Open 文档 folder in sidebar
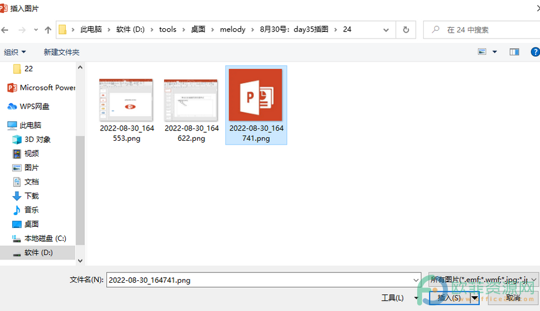Screen dimensions: 540x311 pyautogui.click(x=26, y=182)
